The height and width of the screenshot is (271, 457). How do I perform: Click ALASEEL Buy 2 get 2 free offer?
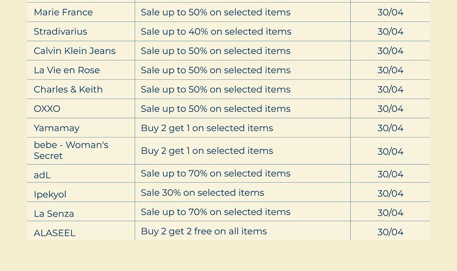[x=203, y=231]
